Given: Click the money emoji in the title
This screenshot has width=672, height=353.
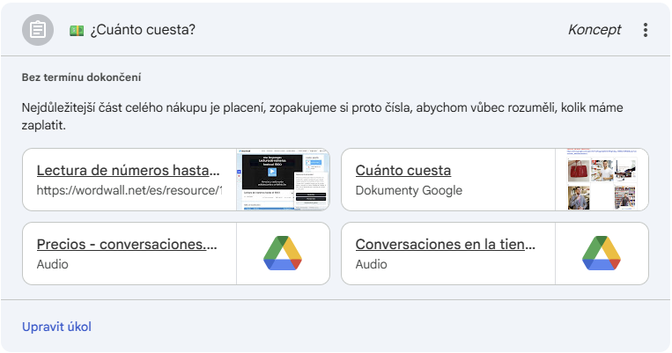Looking at the screenshot, I should pos(77,31).
